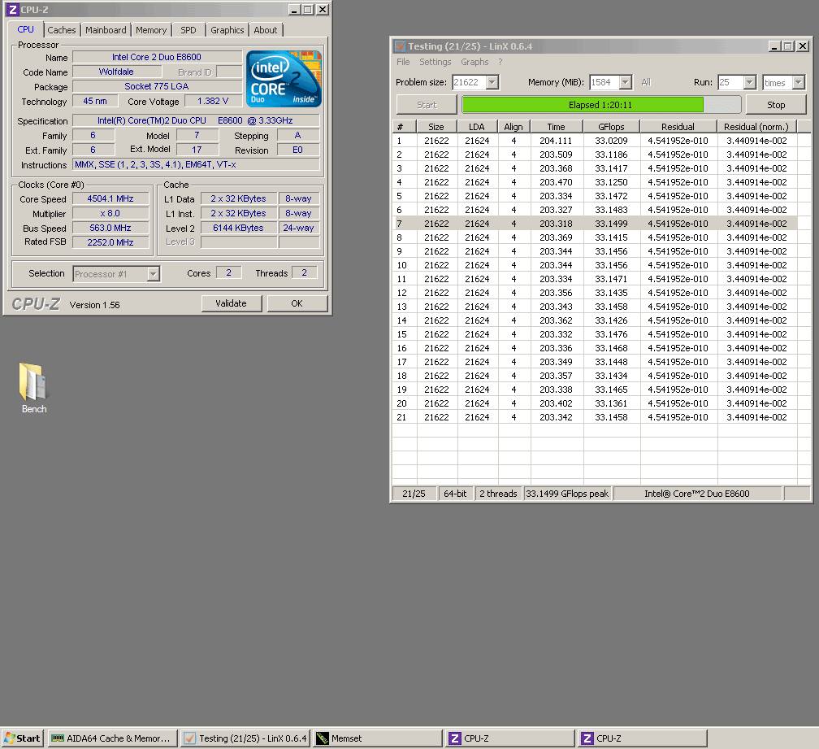Expand the Processor #1 selection dropdown
Viewport: 819px width, 749px height.
point(153,274)
